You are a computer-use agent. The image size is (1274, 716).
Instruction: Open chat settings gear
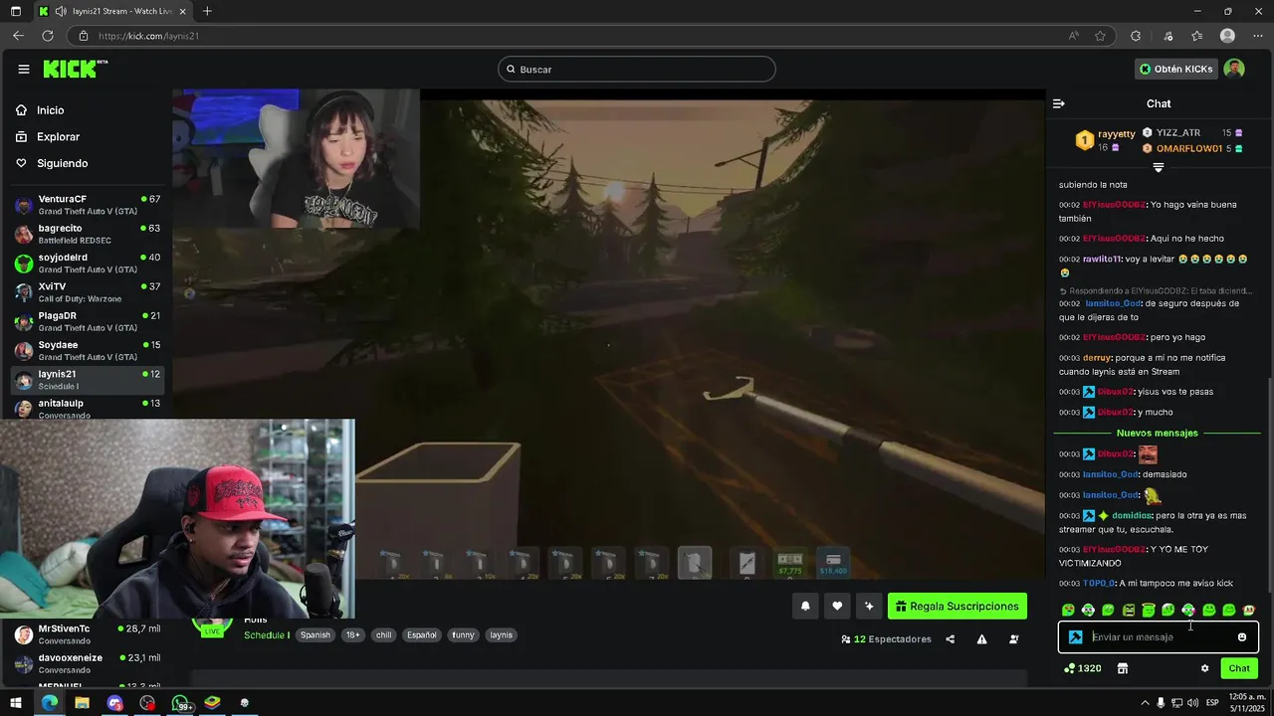pos(1204,668)
